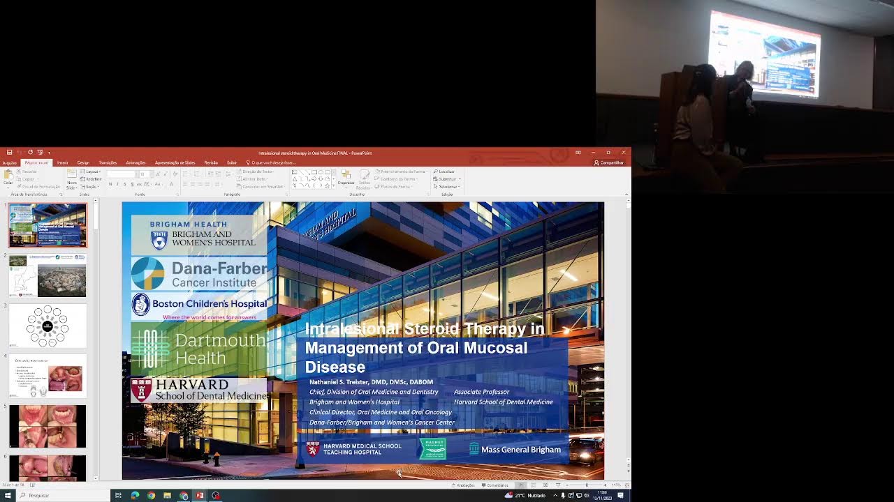Screen dimensions: 894x502
Task: Switch to the Design ribbon tab
Action: [83, 162]
